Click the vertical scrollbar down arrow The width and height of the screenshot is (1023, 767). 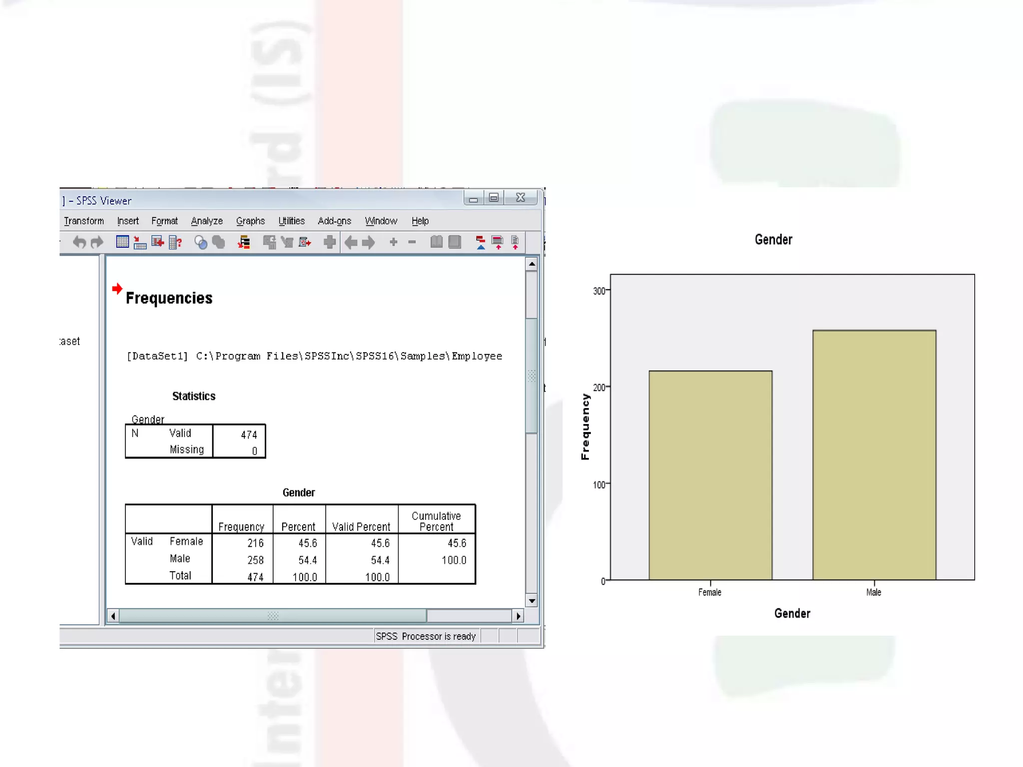point(532,601)
